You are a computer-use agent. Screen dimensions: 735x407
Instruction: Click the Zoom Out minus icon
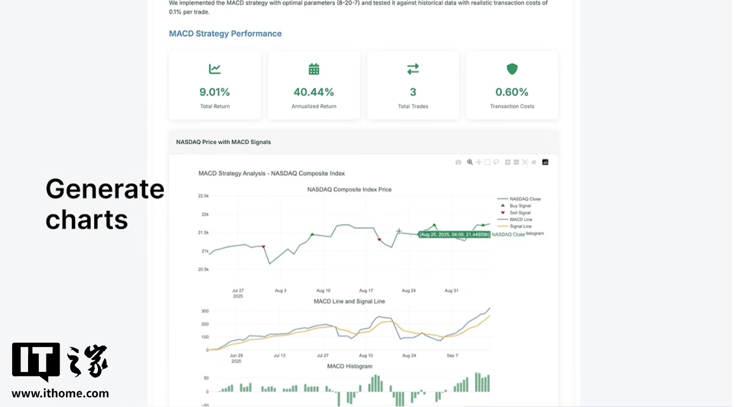coord(517,162)
